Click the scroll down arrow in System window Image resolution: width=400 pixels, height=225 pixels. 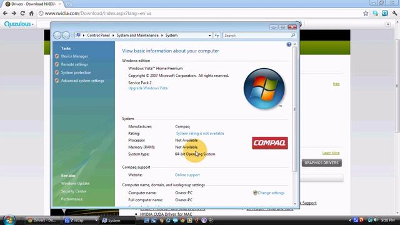[295, 204]
